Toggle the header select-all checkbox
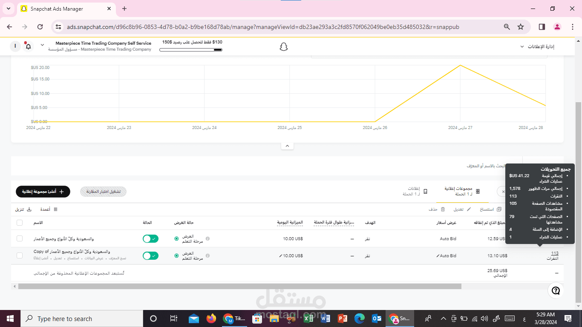582x327 pixels. click(20, 223)
